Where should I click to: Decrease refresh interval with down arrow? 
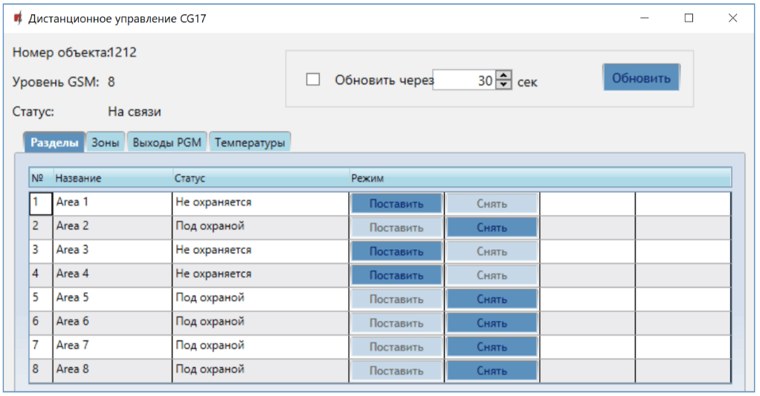(x=504, y=85)
